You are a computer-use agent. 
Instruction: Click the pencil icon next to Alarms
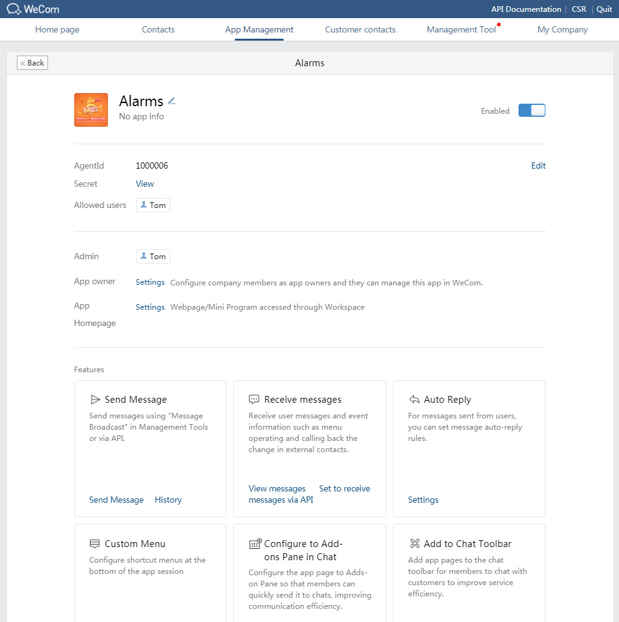click(x=172, y=101)
